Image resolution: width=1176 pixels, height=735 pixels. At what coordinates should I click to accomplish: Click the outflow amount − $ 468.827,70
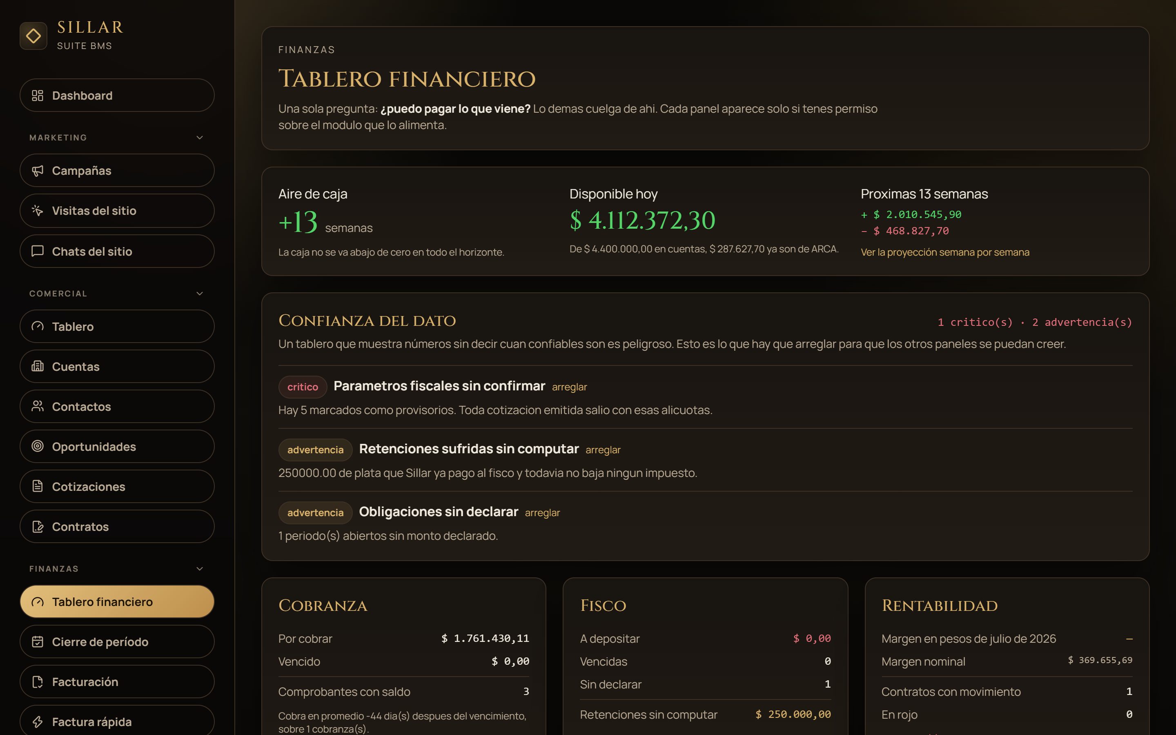tap(905, 231)
